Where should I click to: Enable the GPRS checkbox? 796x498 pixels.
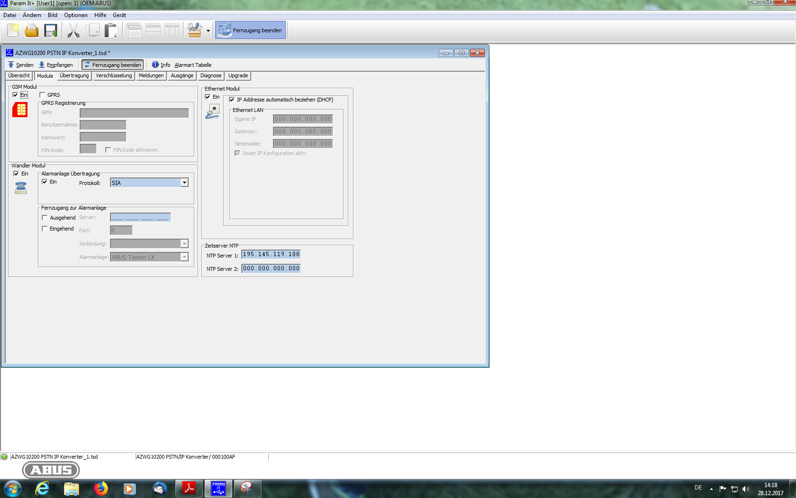42,95
